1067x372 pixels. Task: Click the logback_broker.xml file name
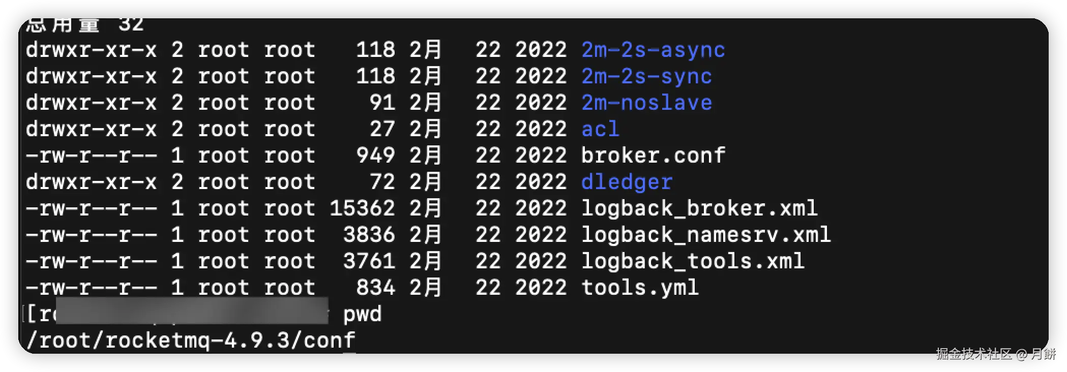(699, 208)
